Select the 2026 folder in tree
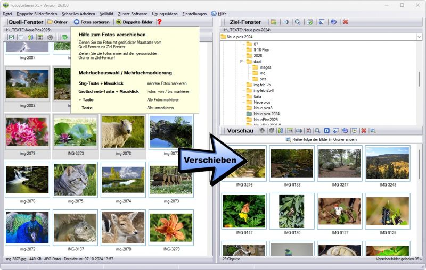426x270 pixels. click(255, 56)
